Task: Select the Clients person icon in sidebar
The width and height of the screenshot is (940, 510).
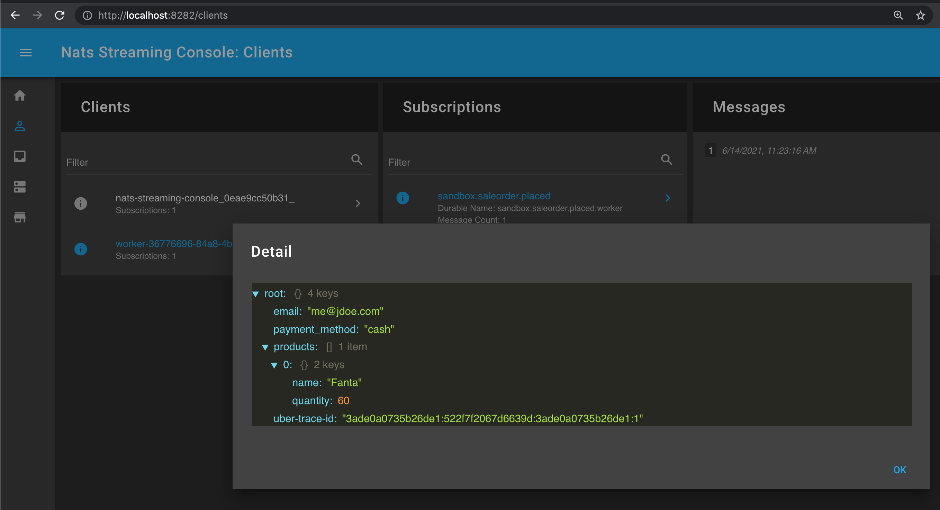Action: tap(20, 126)
